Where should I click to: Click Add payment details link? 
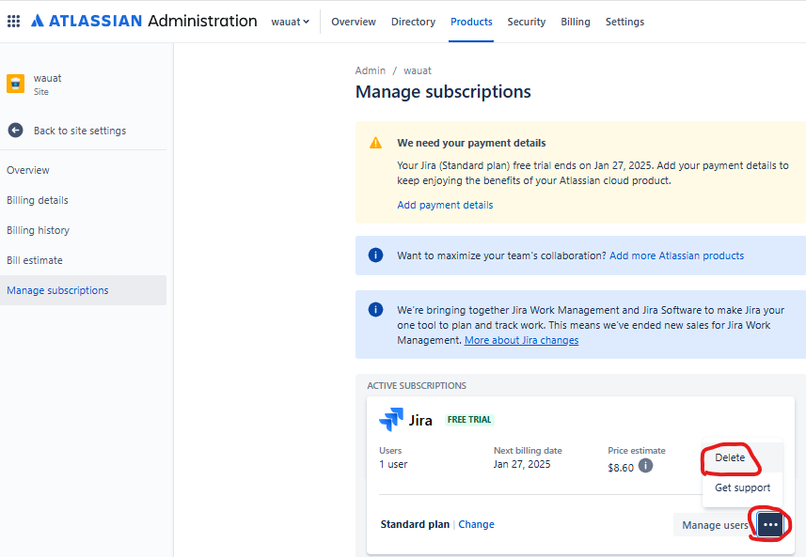pyautogui.click(x=445, y=205)
